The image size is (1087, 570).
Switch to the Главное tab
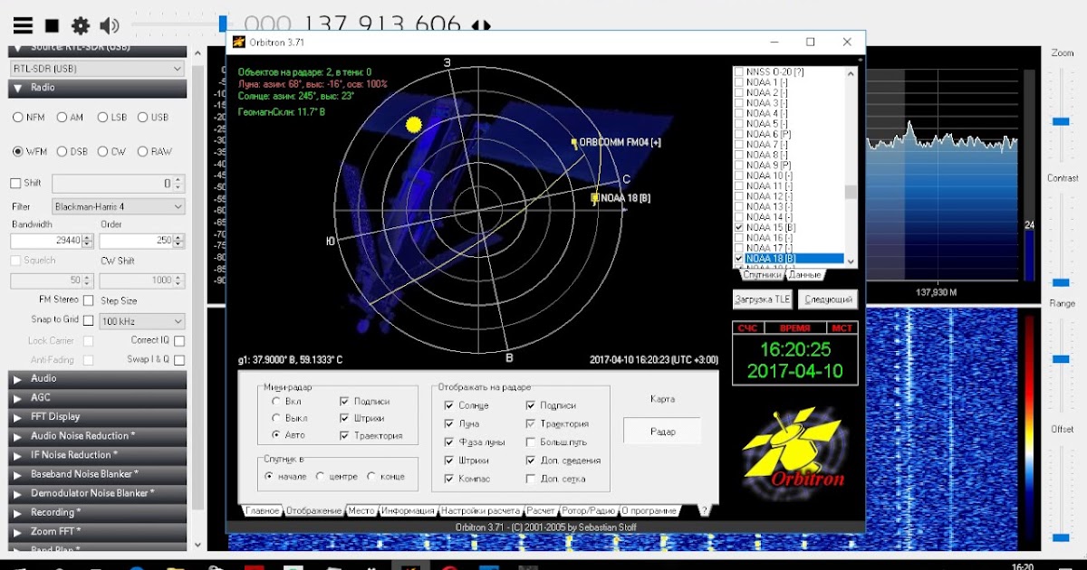point(263,511)
